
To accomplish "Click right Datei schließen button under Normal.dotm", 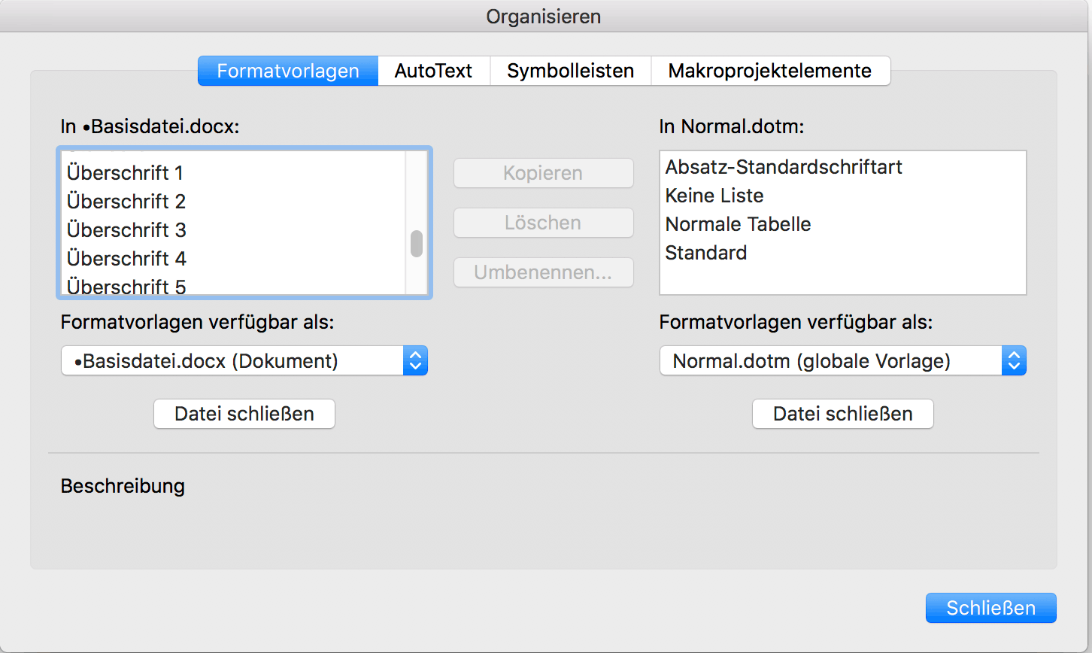I will pos(843,414).
